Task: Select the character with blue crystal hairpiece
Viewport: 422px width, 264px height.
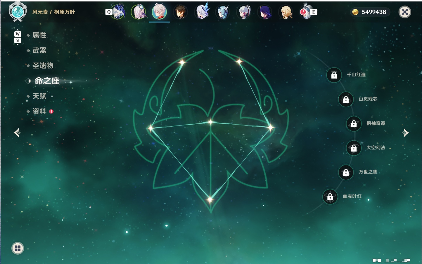Action: point(202,12)
